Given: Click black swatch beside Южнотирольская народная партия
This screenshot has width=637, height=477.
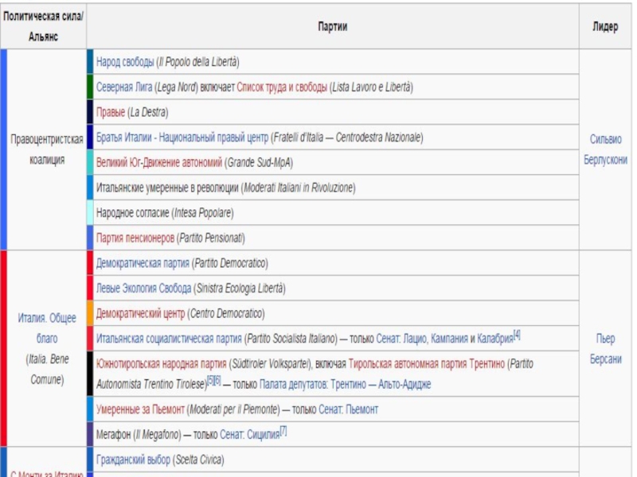Looking at the screenshot, I should [90, 374].
